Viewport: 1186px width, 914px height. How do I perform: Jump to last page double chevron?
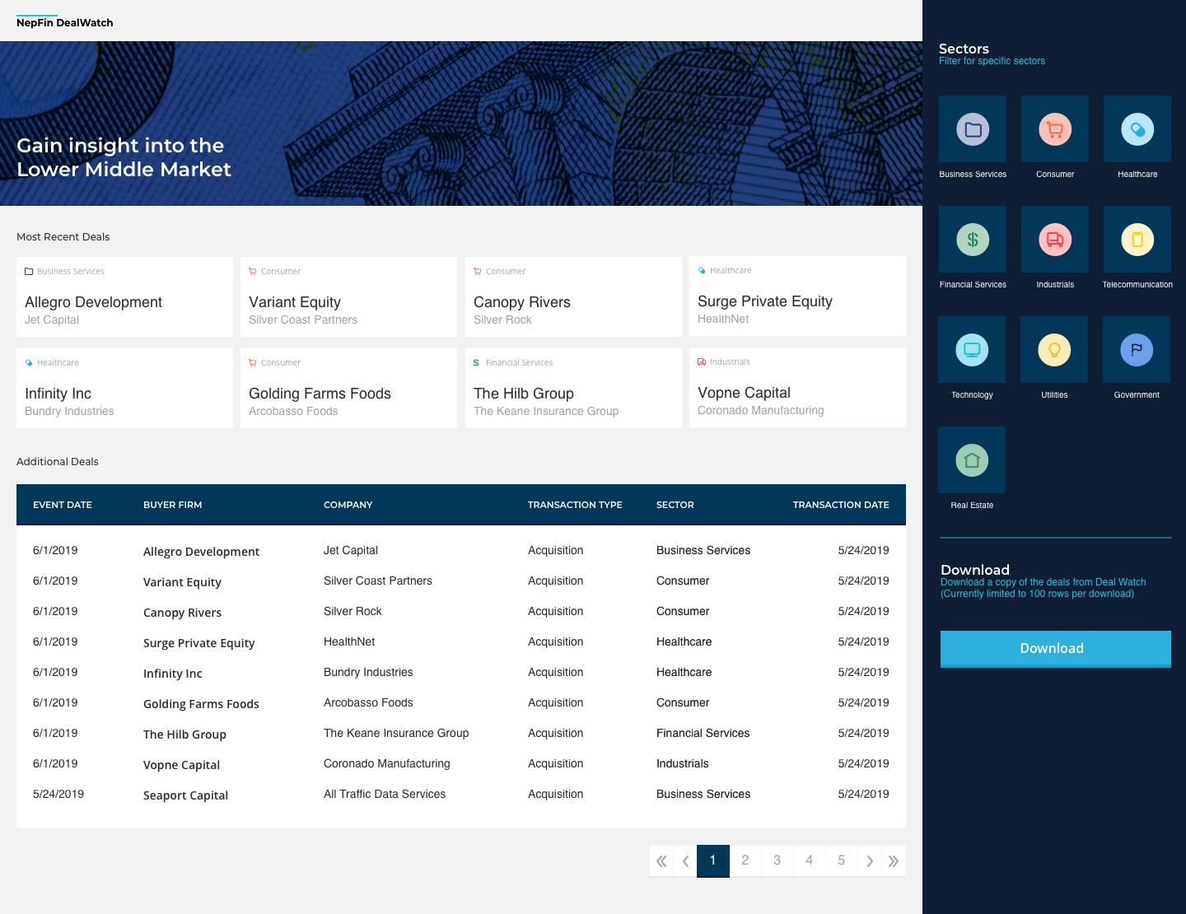pos(894,861)
